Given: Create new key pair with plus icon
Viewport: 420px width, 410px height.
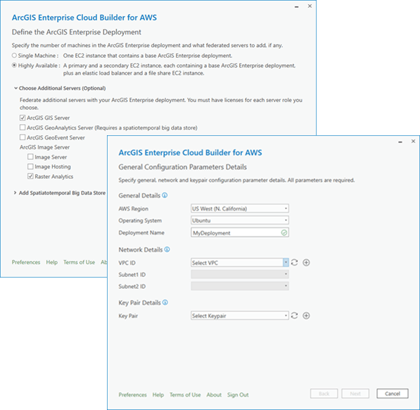Looking at the screenshot, I should 306,316.
